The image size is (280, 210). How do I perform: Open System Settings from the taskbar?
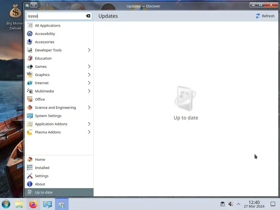[x=48, y=204]
